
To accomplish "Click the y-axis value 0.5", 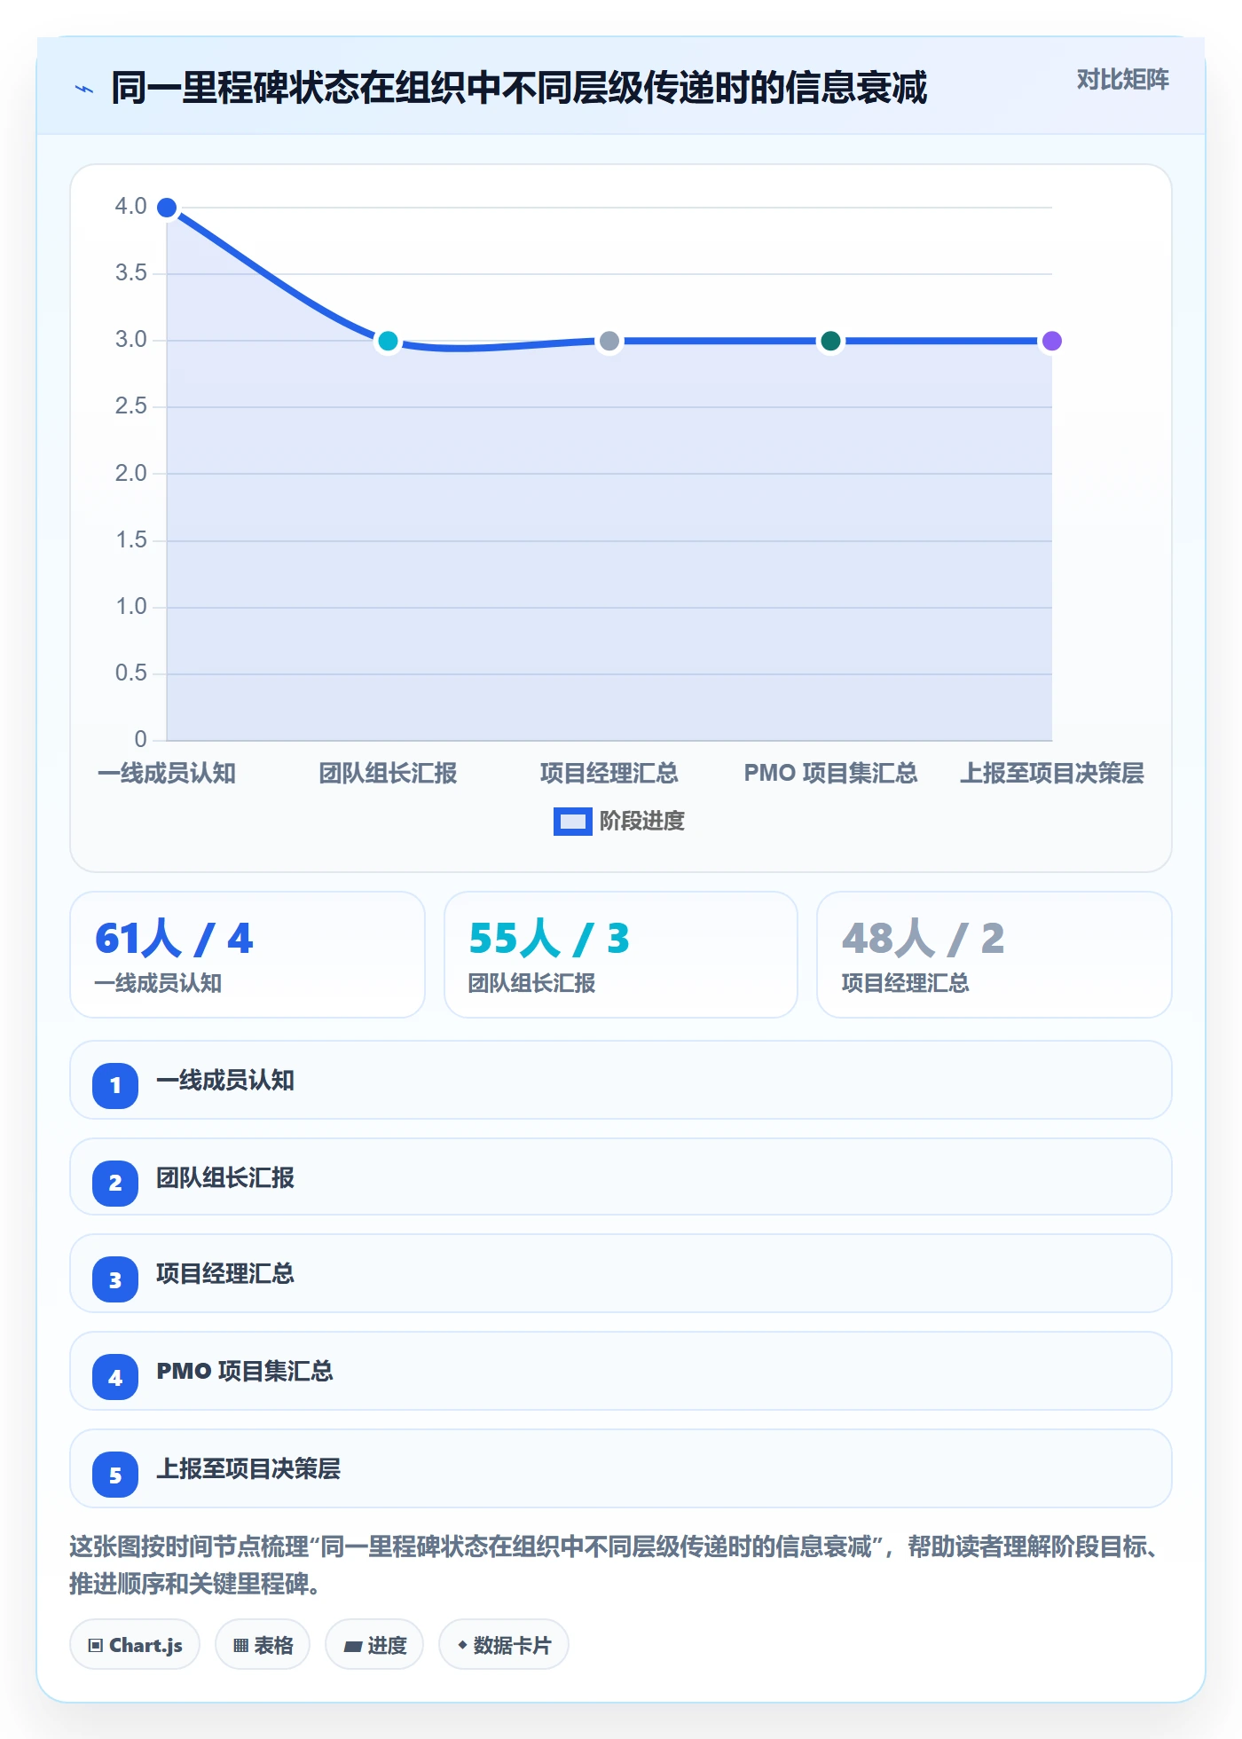I will click(131, 673).
